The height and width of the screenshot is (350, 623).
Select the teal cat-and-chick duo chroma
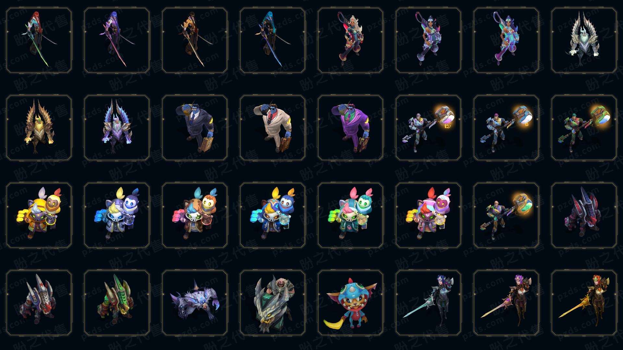350,215
